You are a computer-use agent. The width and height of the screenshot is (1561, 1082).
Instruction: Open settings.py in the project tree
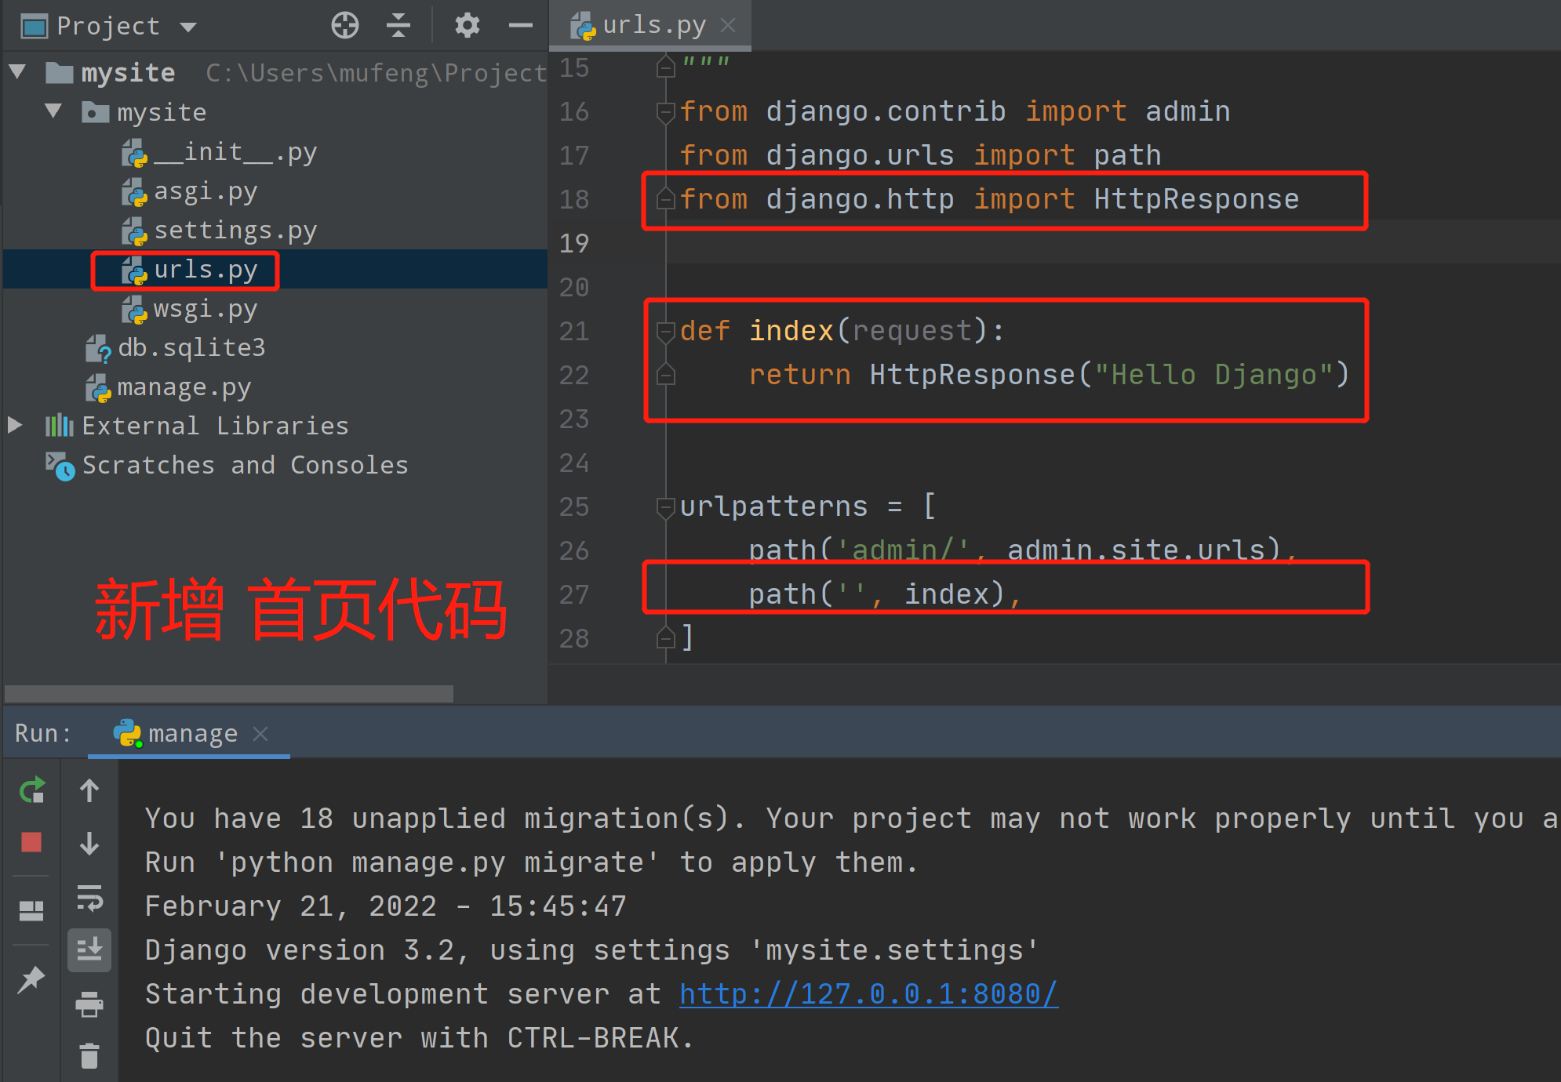click(x=235, y=231)
